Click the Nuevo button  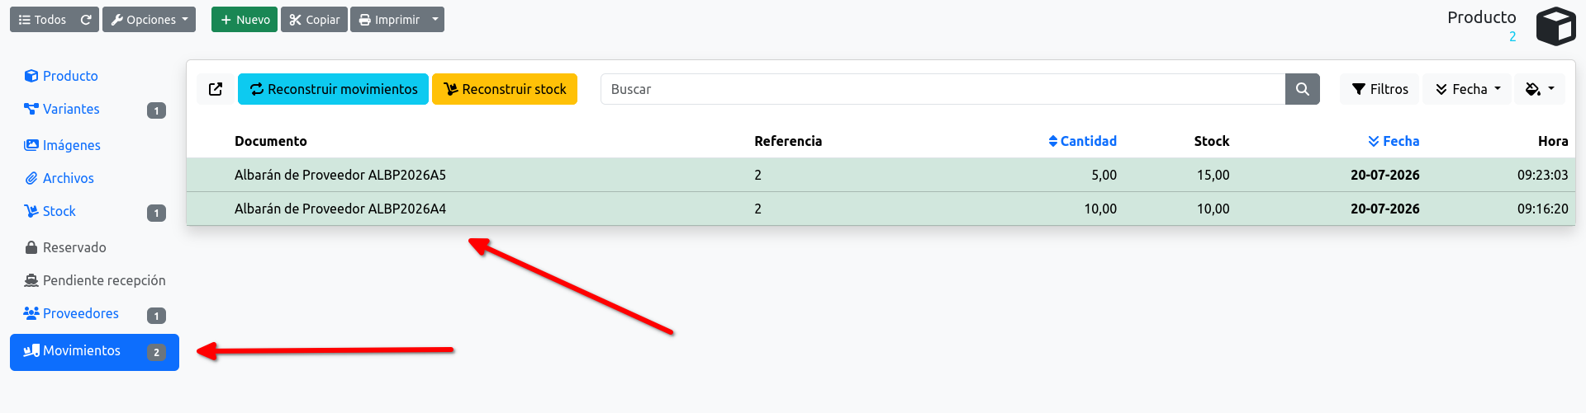pos(245,20)
